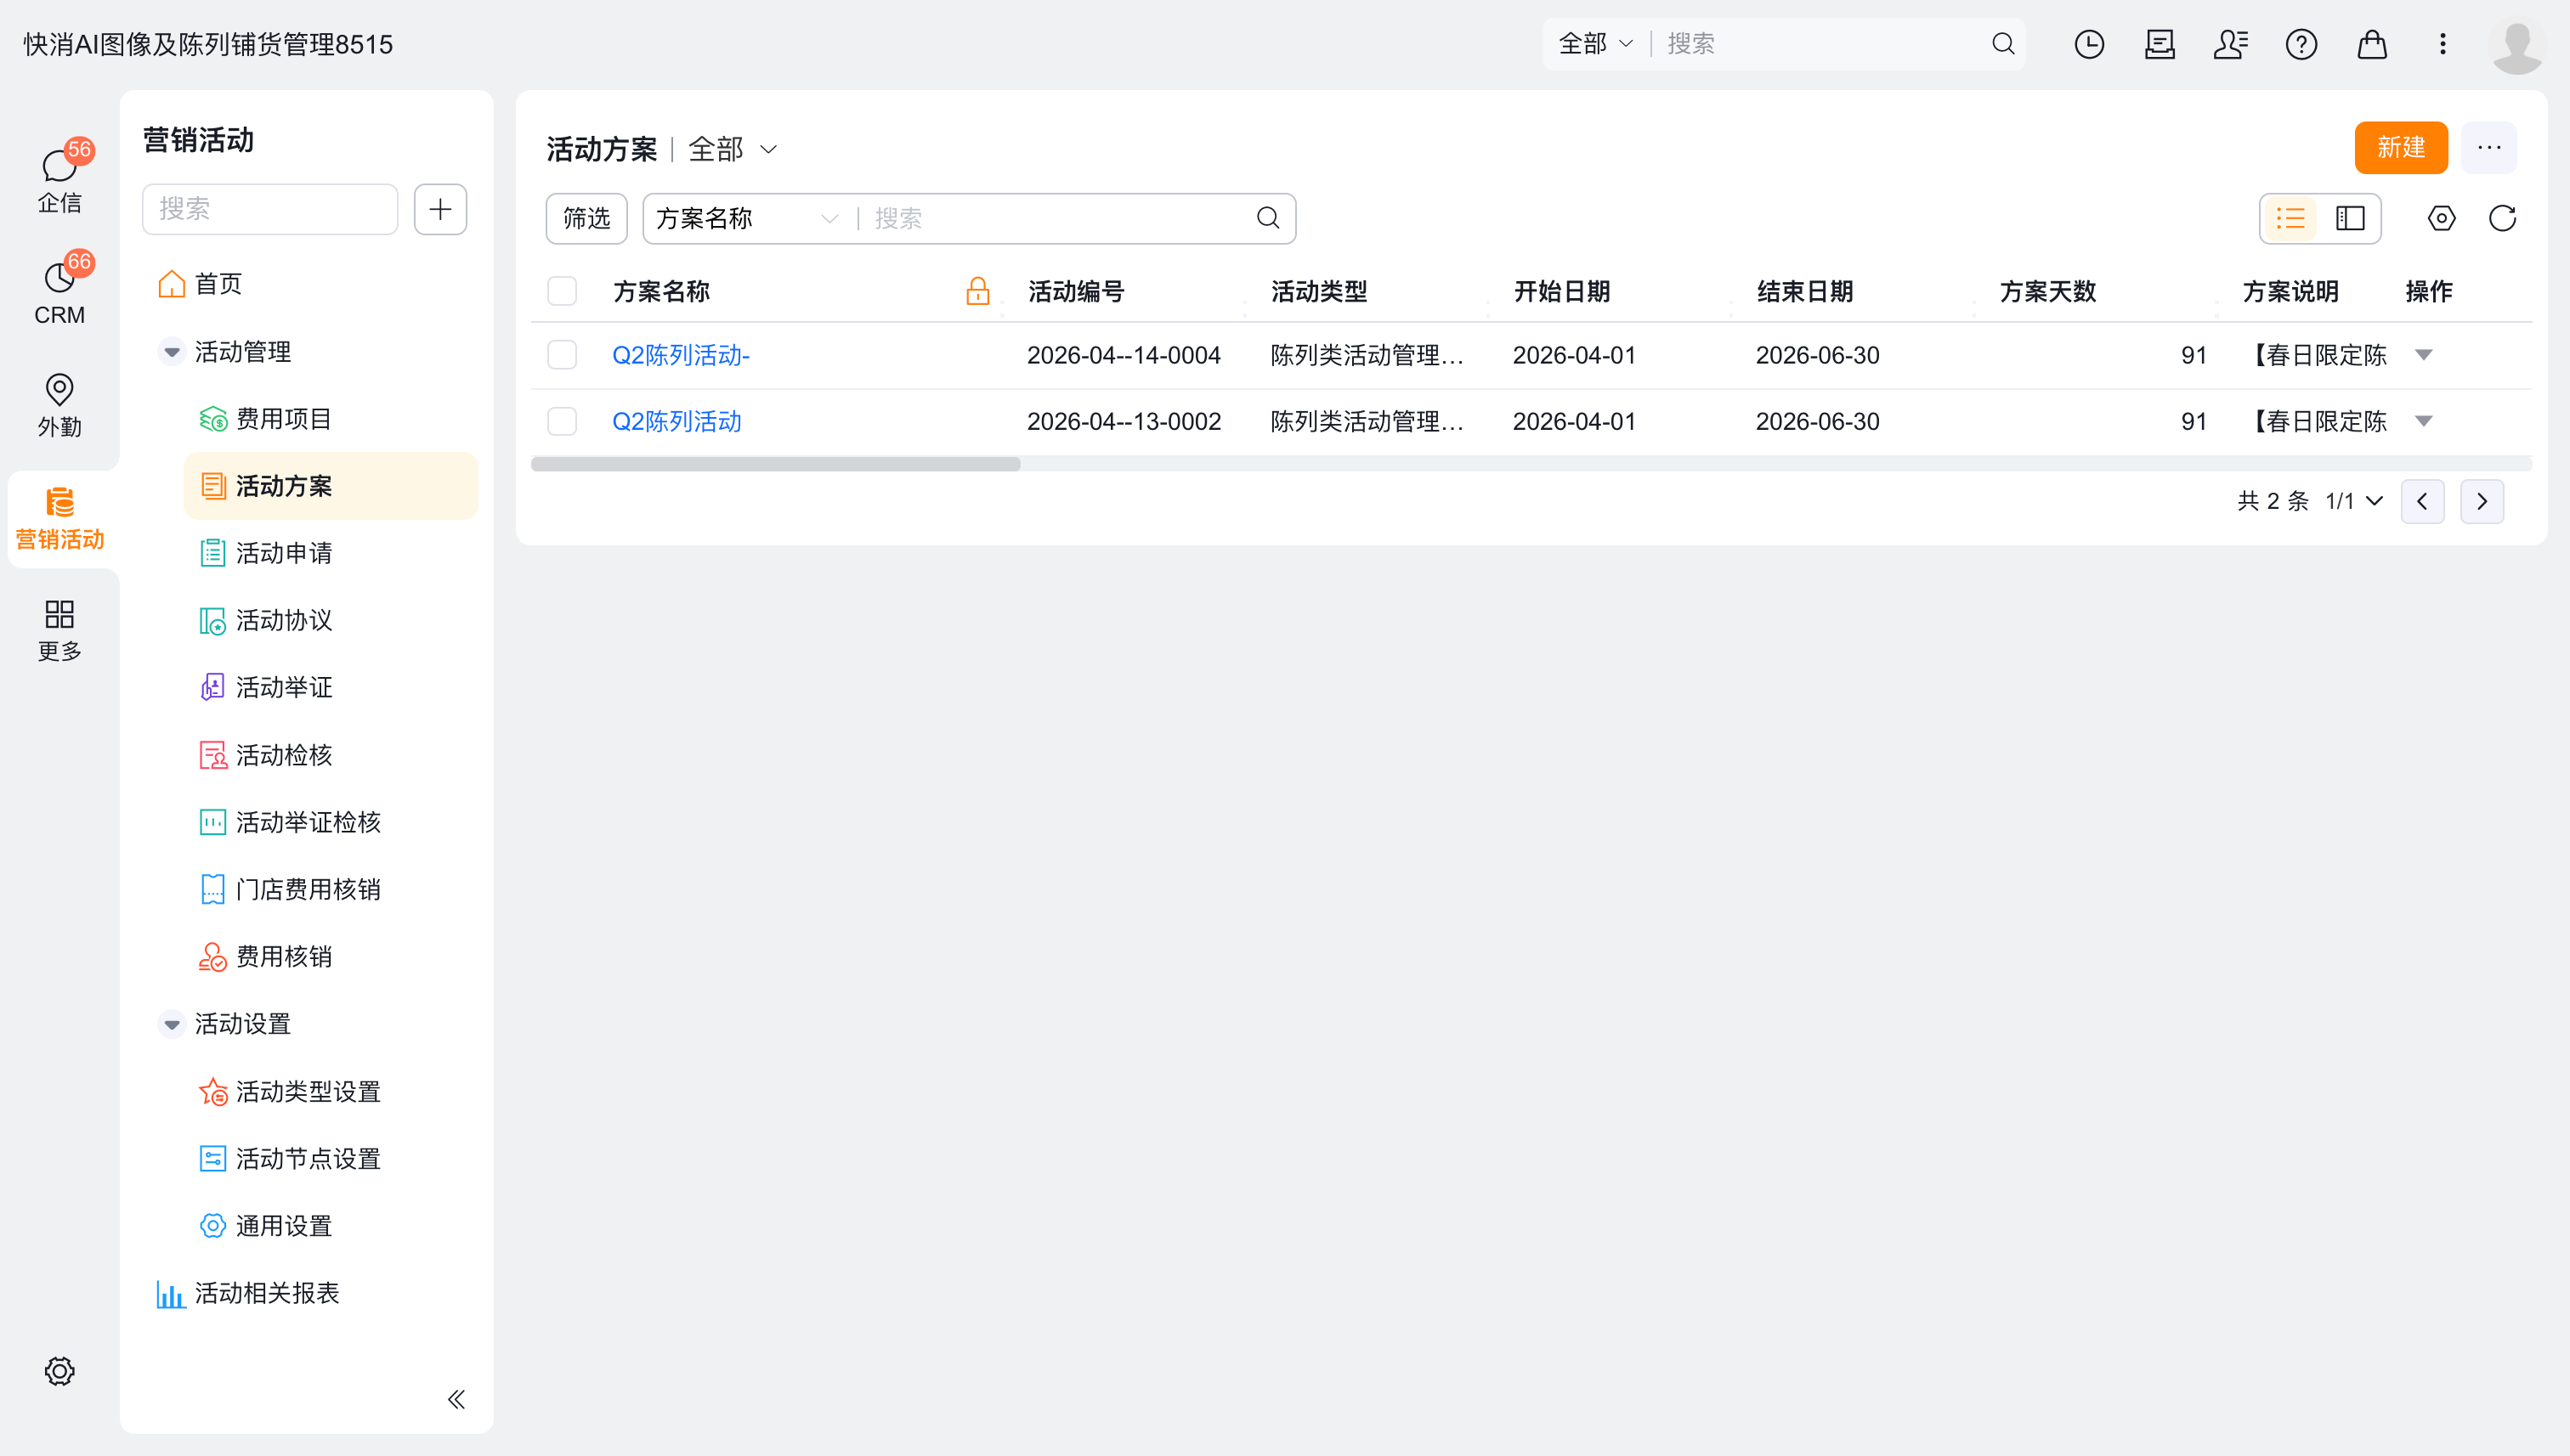Click the horizontal table scrollbar
This screenshot has height=1456, width=2570.
(x=775, y=464)
